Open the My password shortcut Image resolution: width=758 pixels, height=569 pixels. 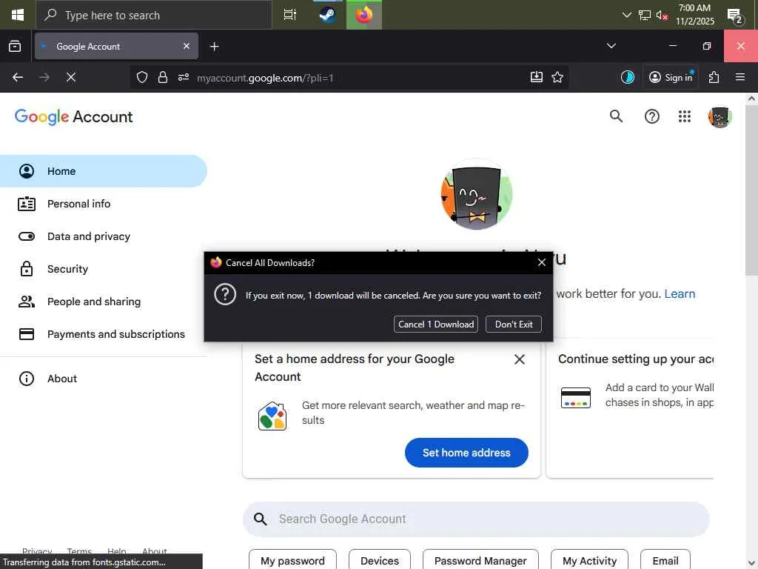tap(292, 560)
